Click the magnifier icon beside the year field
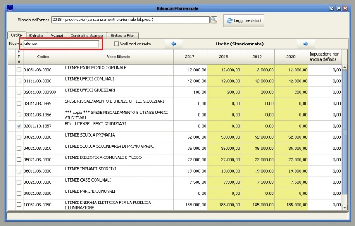Screen dimensions: 355x226 (x=214, y=20)
